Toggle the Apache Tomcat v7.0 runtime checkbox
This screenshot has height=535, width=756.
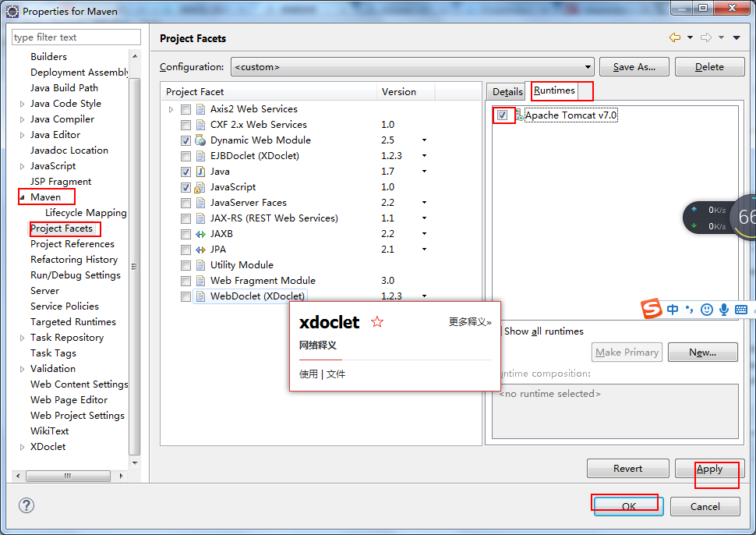pos(503,115)
